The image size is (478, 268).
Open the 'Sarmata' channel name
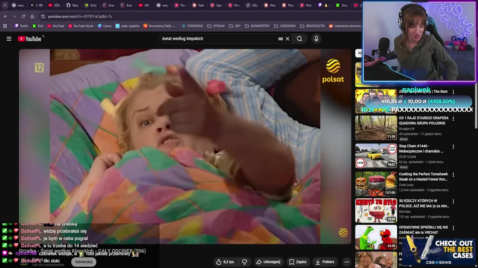click(x=405, y=212)
